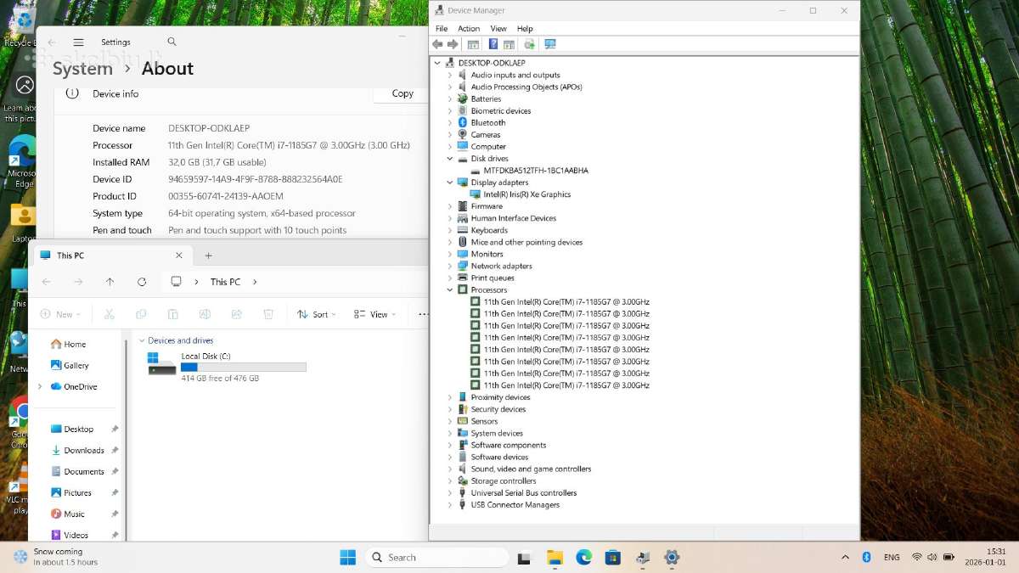Image resolution: width=1019 pixels, height=573 pixels.
Task: Open the hamburger navigation menu in Settings
Action: click(78, 42)
